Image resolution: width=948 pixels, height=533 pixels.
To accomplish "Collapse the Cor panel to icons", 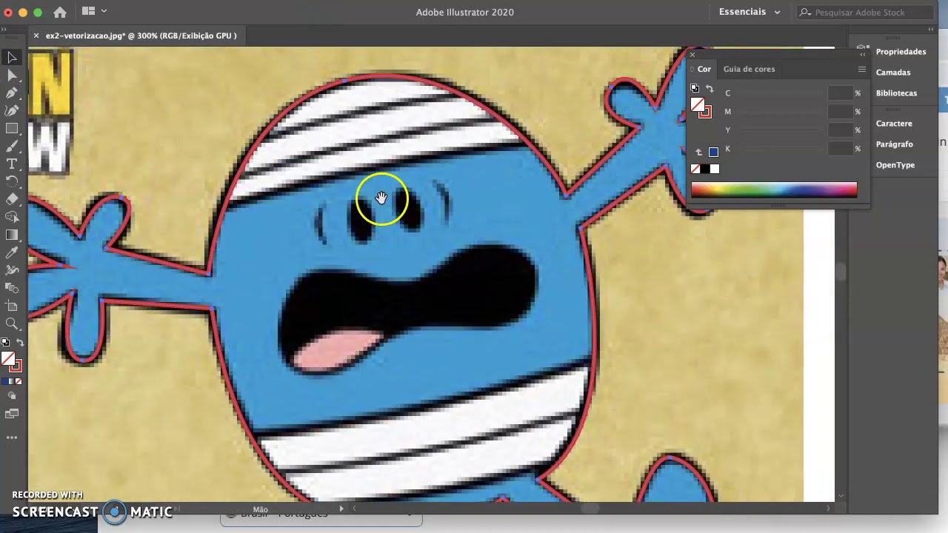I will coord(862,55).
